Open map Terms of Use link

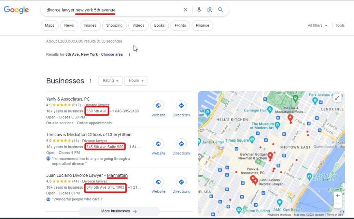[335, 215]
